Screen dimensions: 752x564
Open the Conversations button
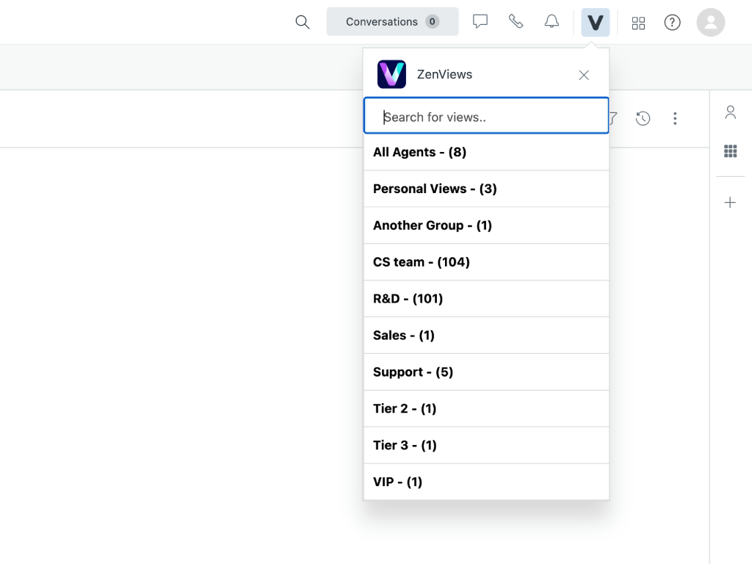tap(392, 22)
